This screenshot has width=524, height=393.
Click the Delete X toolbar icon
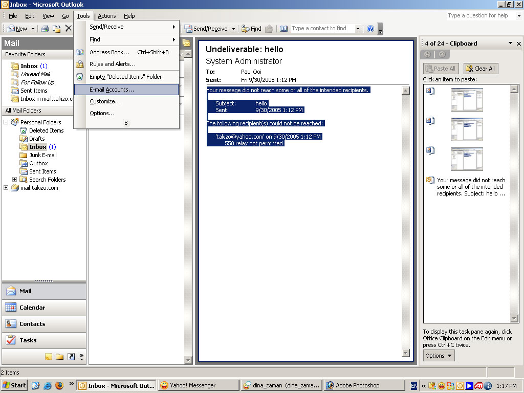(x=68, y=29)
